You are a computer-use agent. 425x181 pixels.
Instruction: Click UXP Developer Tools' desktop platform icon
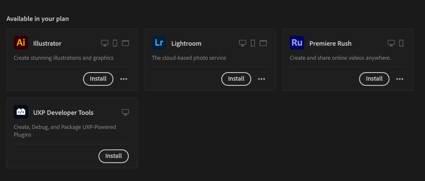click(125, 112)
